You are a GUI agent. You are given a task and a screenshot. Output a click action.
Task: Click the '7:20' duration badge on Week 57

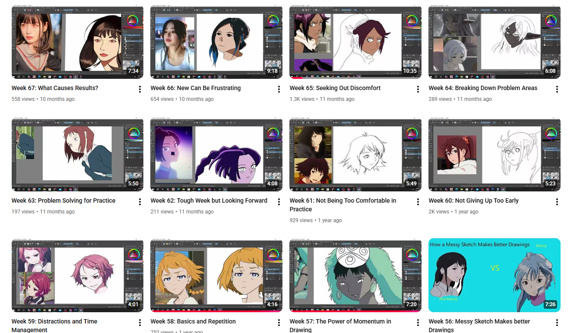coord(412,304)
